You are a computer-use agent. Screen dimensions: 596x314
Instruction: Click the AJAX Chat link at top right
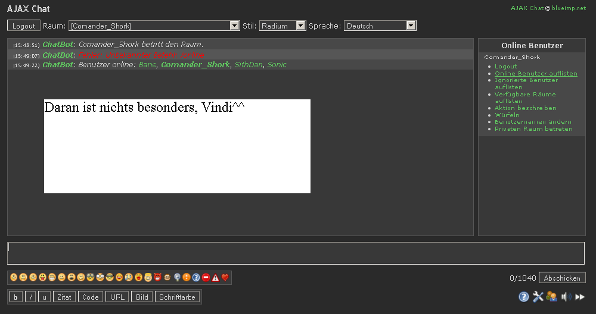pos(527,8)
